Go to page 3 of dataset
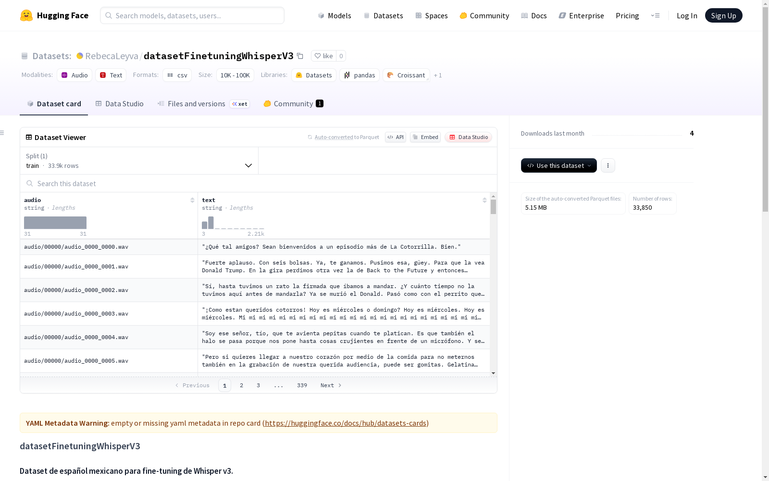Image resolution: width=769 pixels, height=481 pixels. point(258,385)
